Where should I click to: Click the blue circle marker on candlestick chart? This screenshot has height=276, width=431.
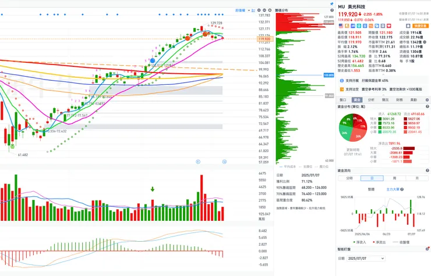152,60
